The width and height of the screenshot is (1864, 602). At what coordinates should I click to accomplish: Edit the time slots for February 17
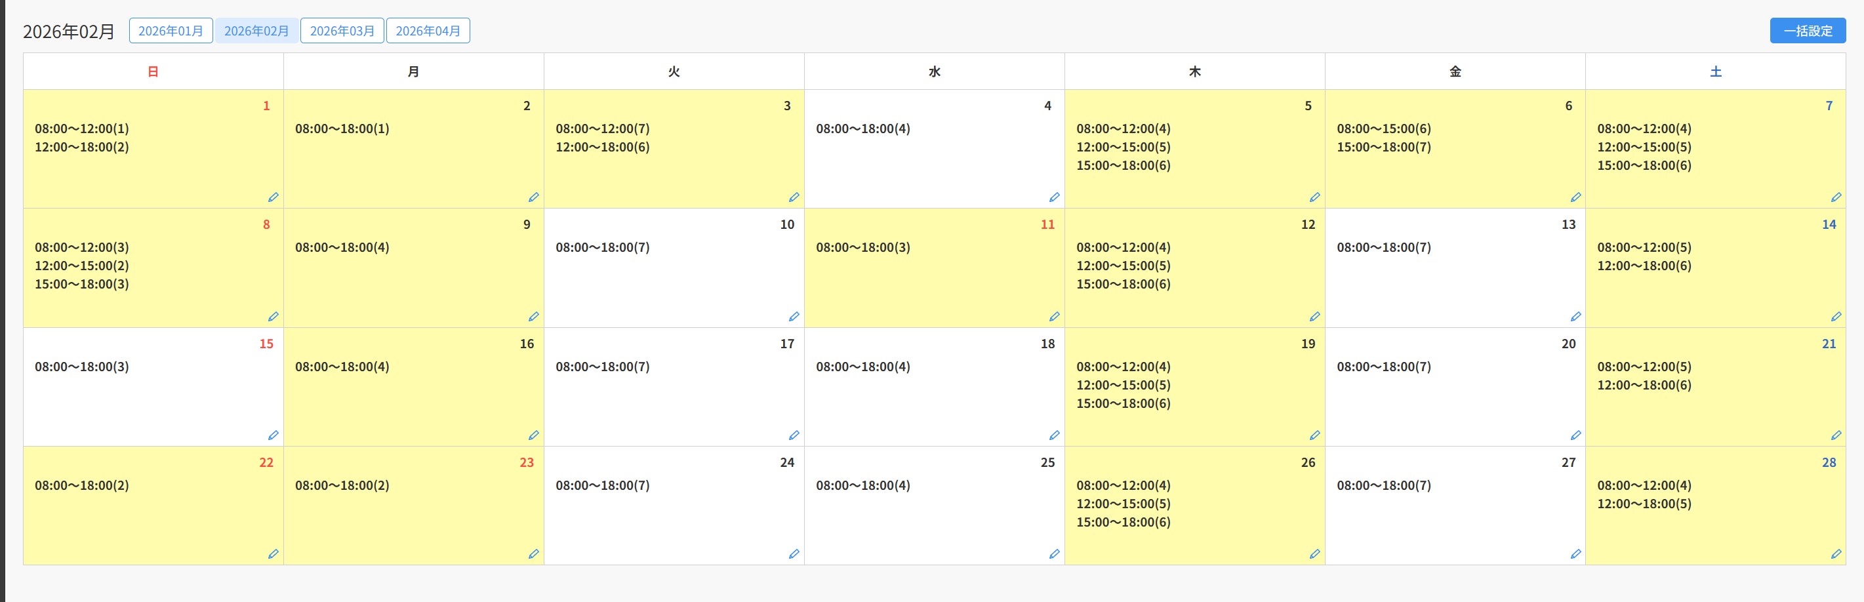tap(794, 435)
